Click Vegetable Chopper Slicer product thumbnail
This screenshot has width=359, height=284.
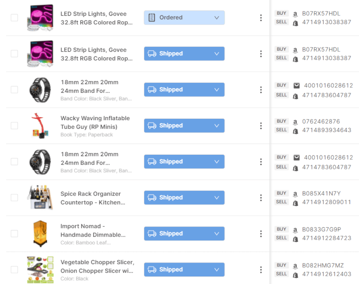(x=40, y=269)
